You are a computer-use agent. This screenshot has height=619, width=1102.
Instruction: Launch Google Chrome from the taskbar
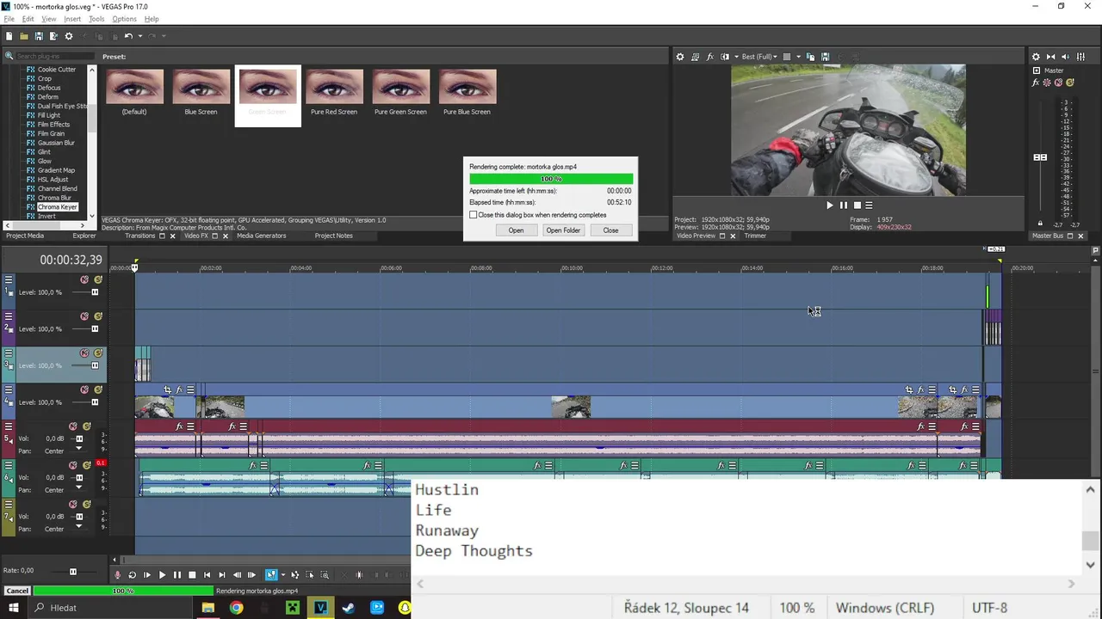point(236,608)
